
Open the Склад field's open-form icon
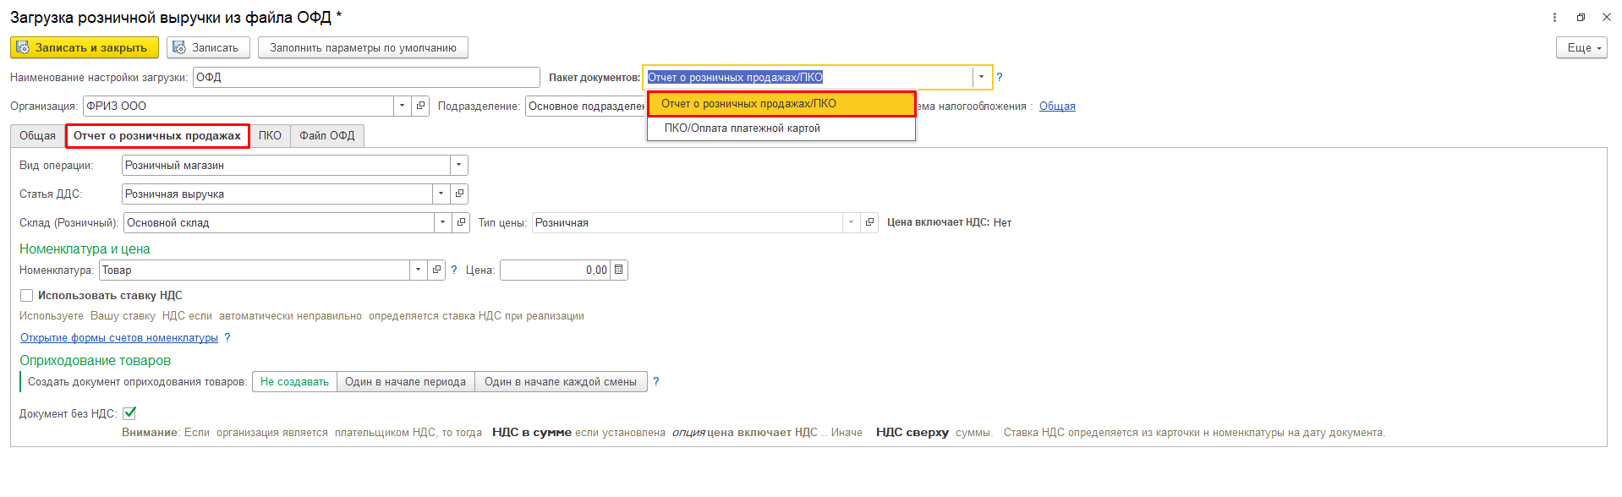(x=461, y=223)
